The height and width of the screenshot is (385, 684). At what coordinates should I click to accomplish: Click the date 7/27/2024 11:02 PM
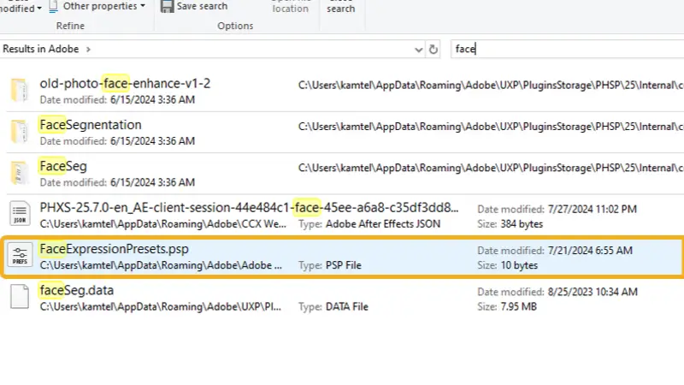(593, 209)
